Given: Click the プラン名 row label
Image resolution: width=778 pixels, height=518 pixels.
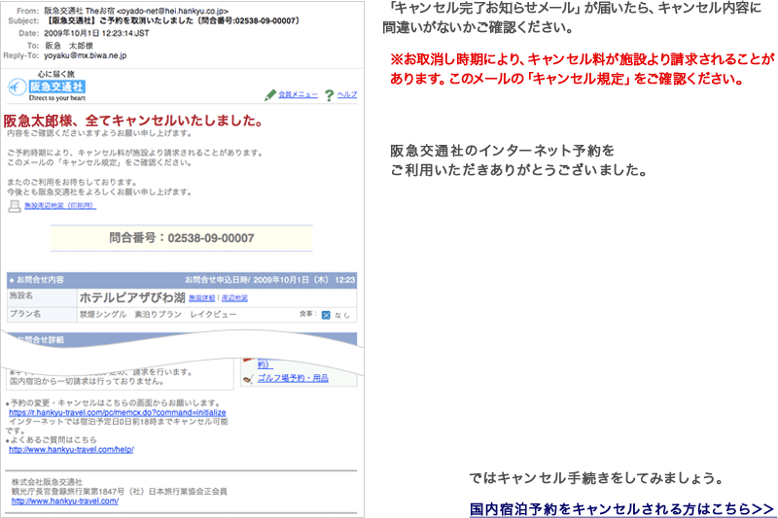Looking at the screenshot, I should pos(25,314).
